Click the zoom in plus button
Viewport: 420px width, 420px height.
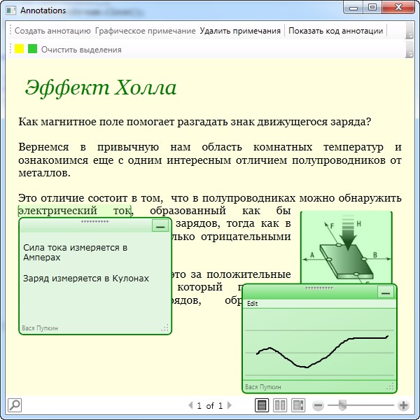pos(403,405)
